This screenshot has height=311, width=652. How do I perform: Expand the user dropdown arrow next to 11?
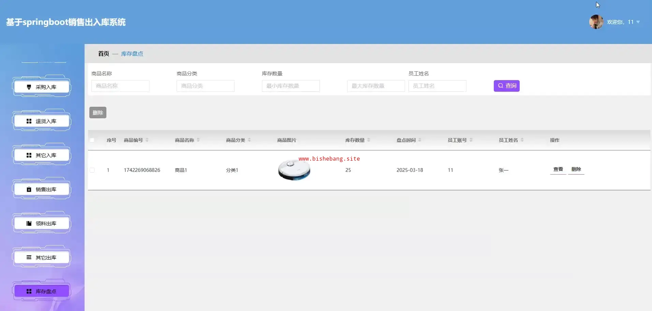click(638, 22)
